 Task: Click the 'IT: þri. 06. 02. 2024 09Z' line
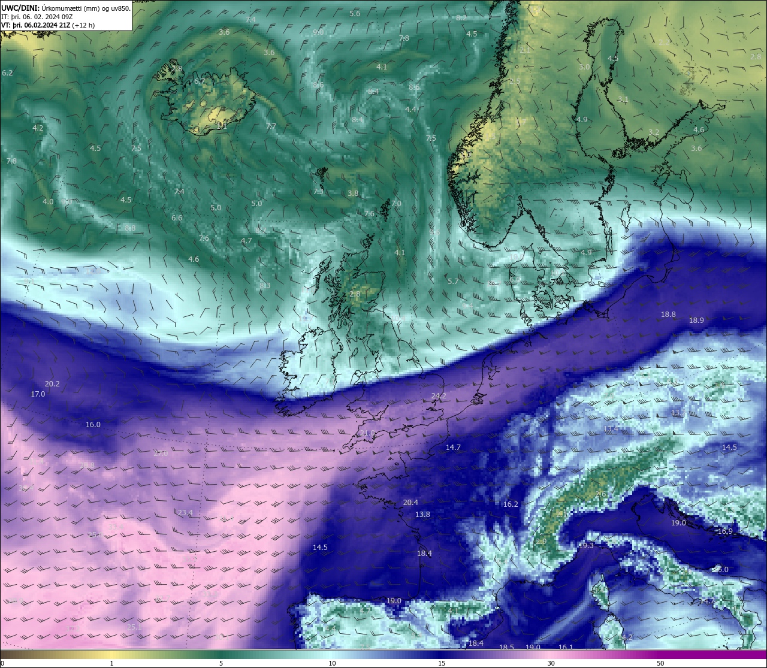pos(37,17)
